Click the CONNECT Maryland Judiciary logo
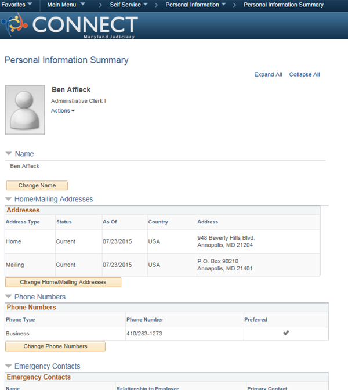348x390 pixels. (x=70, y=26)
